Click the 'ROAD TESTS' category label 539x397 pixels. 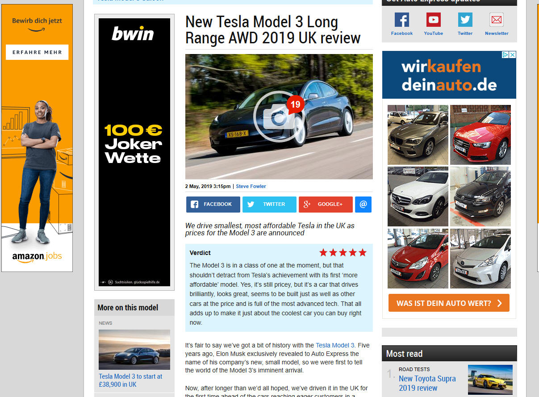coord(414,369)
